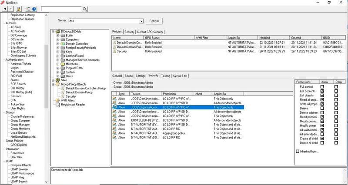Screen dimensions: 348x185
Task: Open the Server dropdown arrow
Action: coord(141,21)
